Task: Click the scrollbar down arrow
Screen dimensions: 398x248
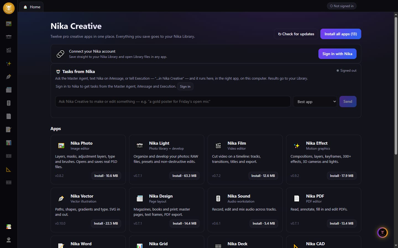Action: 396,245
